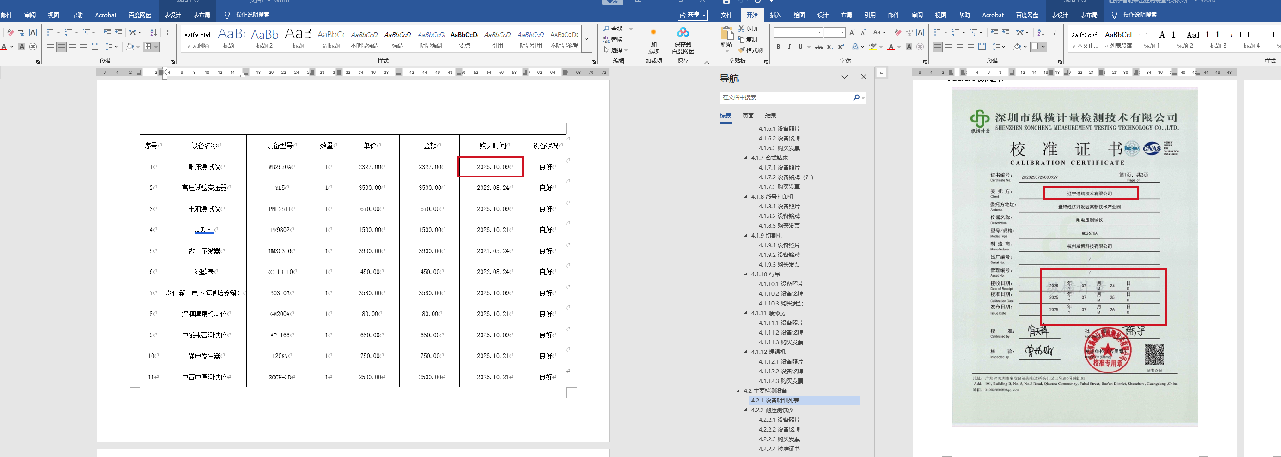Collapse the 4.1.8 线号打印机 heading

[745, 197]
